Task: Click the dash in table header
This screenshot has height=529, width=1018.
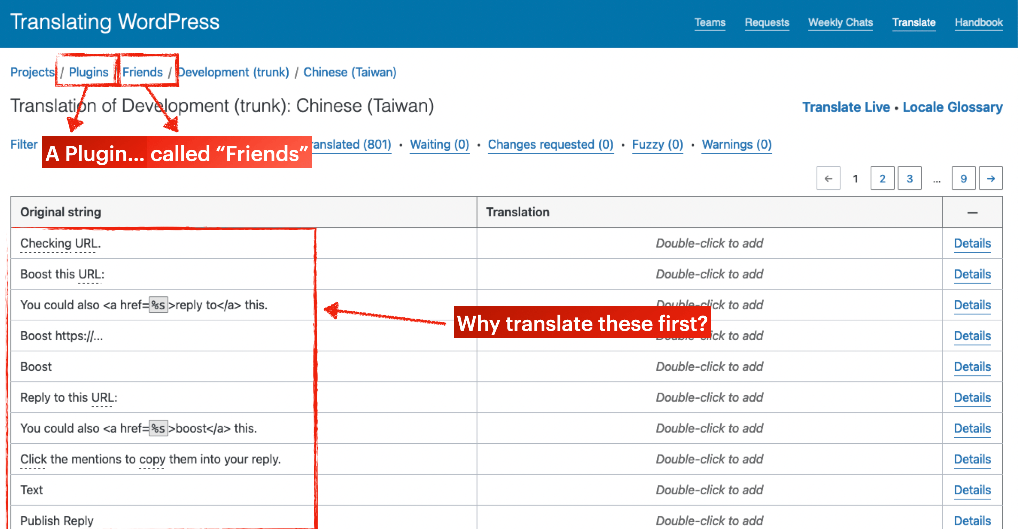Action: 972,212
